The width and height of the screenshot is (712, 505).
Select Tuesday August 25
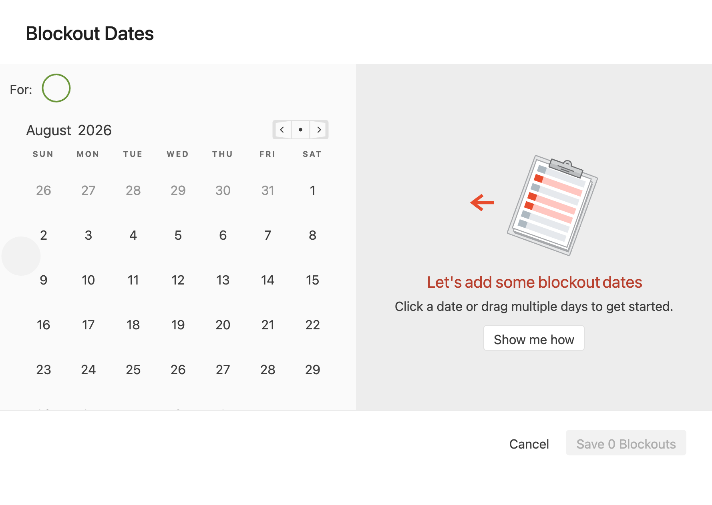pos(133,370)
